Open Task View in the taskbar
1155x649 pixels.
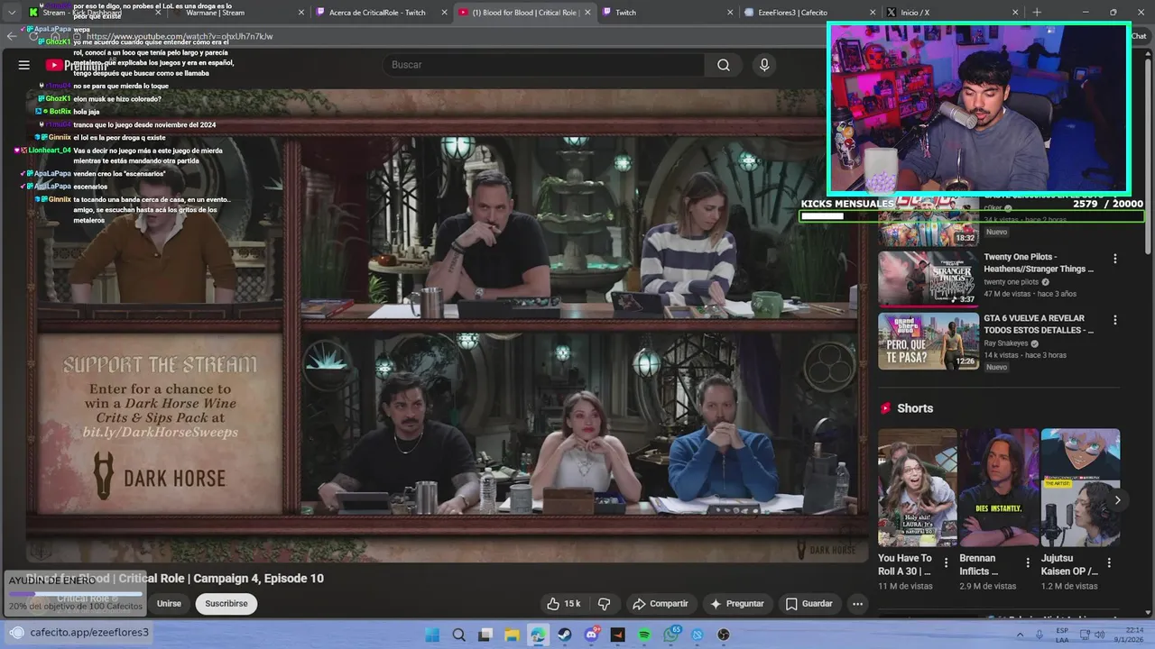(485, 635)
